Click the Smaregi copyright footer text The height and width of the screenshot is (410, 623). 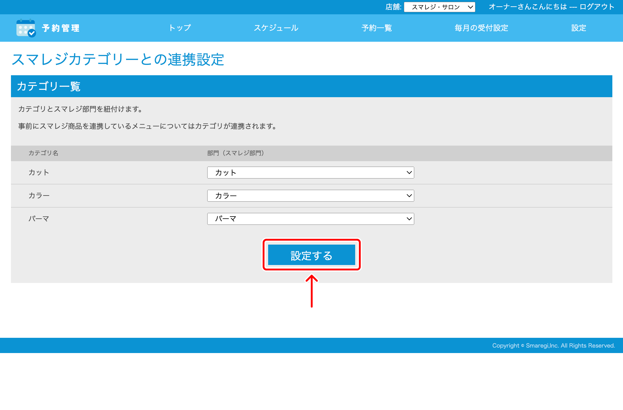pos(553,345)
